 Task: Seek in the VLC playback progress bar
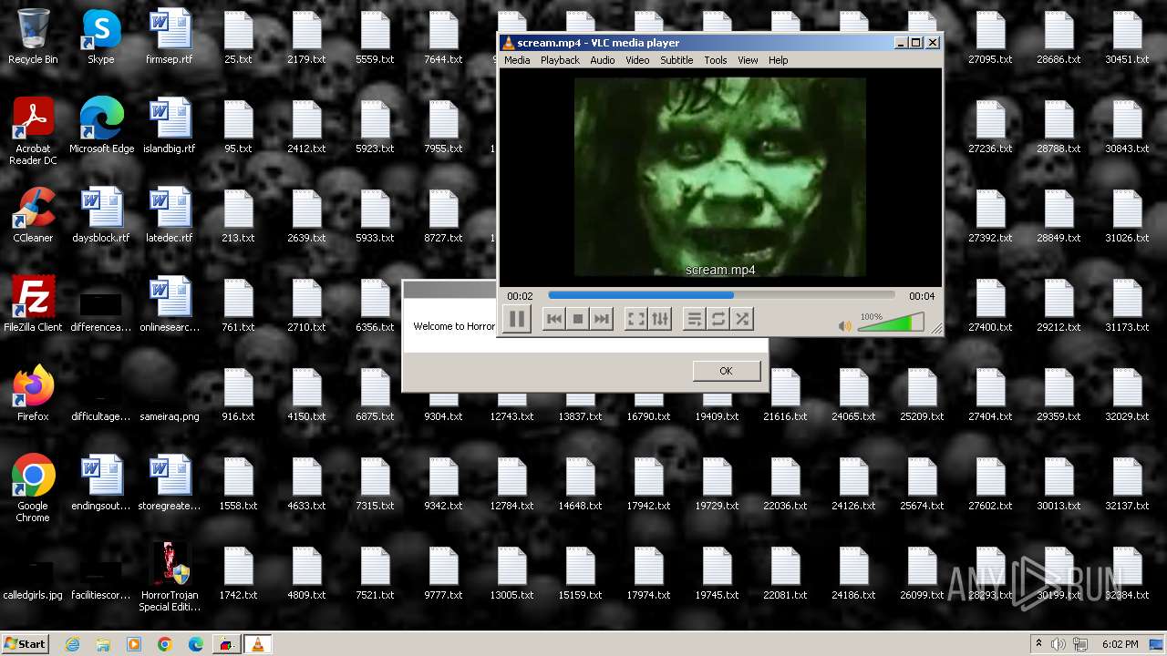(x=721, y=295)
